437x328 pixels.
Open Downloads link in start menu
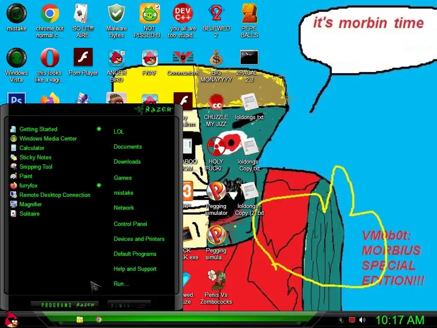coord(127,162)
